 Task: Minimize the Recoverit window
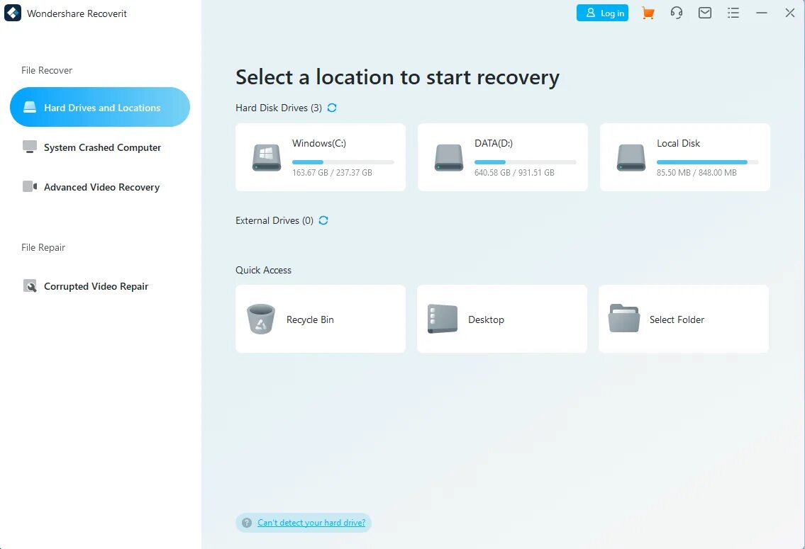coord(761,13)
